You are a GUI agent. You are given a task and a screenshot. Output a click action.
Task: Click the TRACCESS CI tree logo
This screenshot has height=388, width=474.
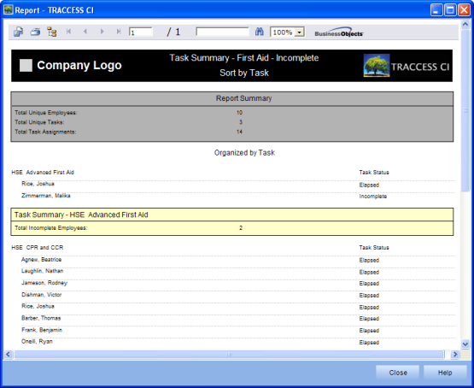(x=377, y=66)
